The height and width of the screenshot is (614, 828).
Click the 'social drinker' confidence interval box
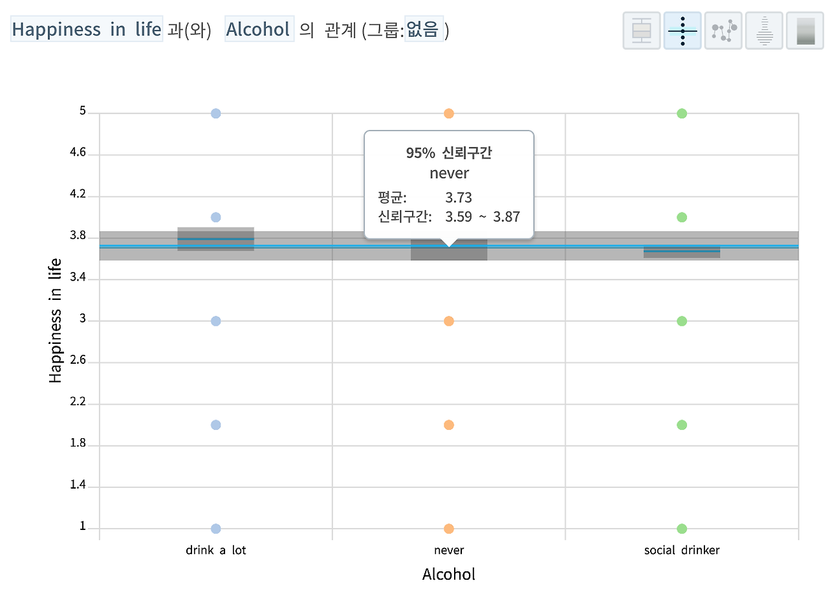(x=682, y=252)
